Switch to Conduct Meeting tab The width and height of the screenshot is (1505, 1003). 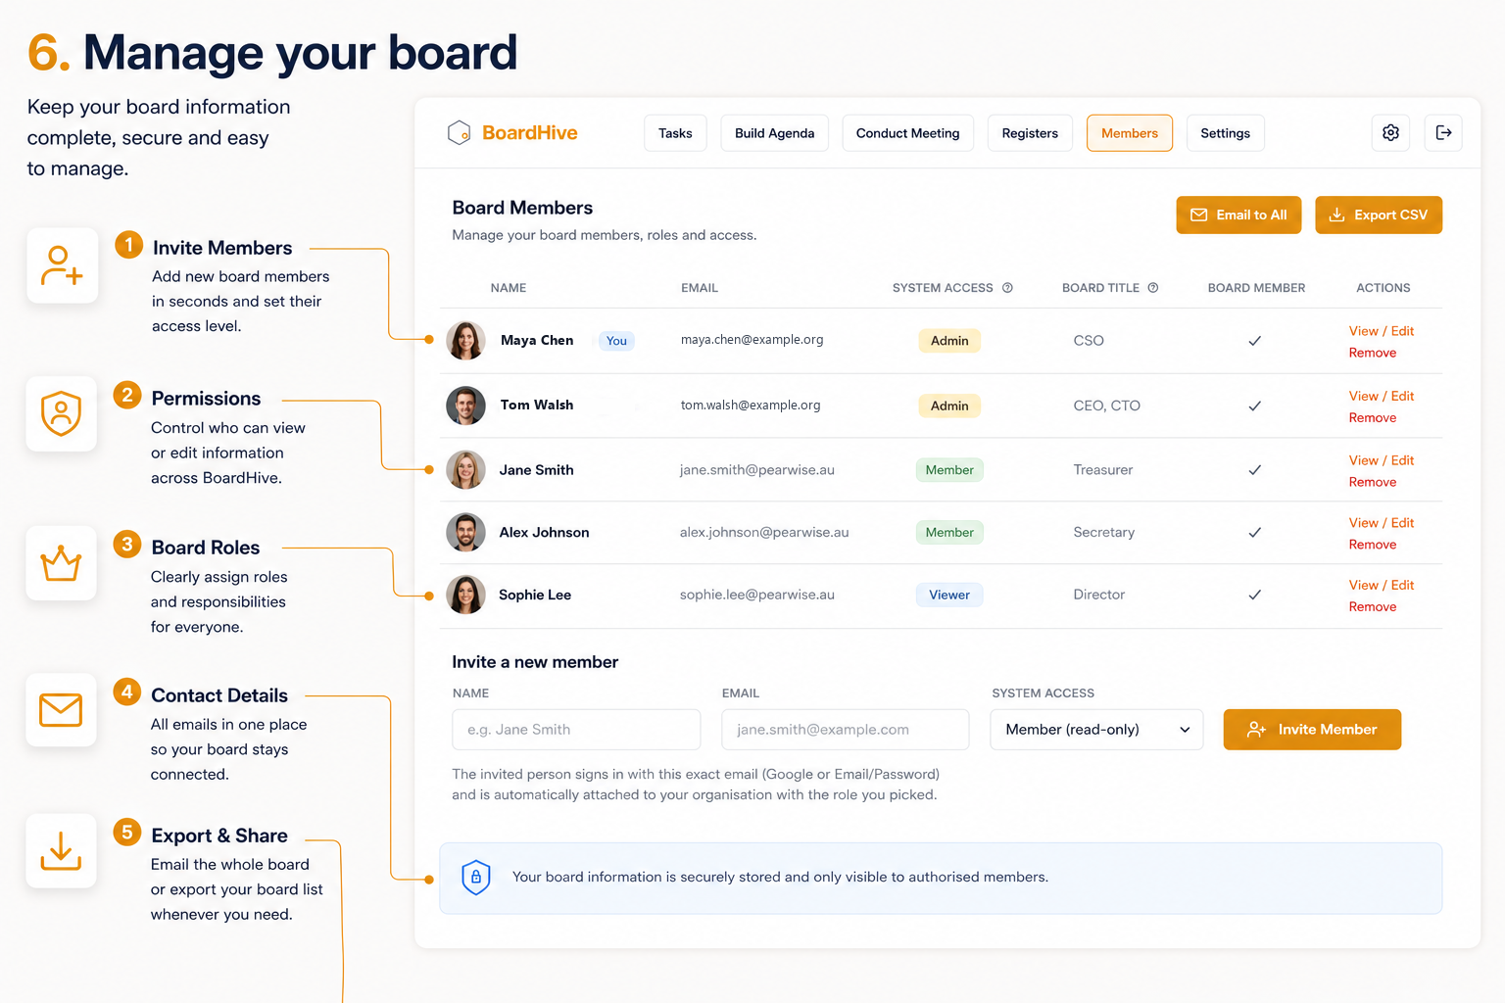coord(907,133)
